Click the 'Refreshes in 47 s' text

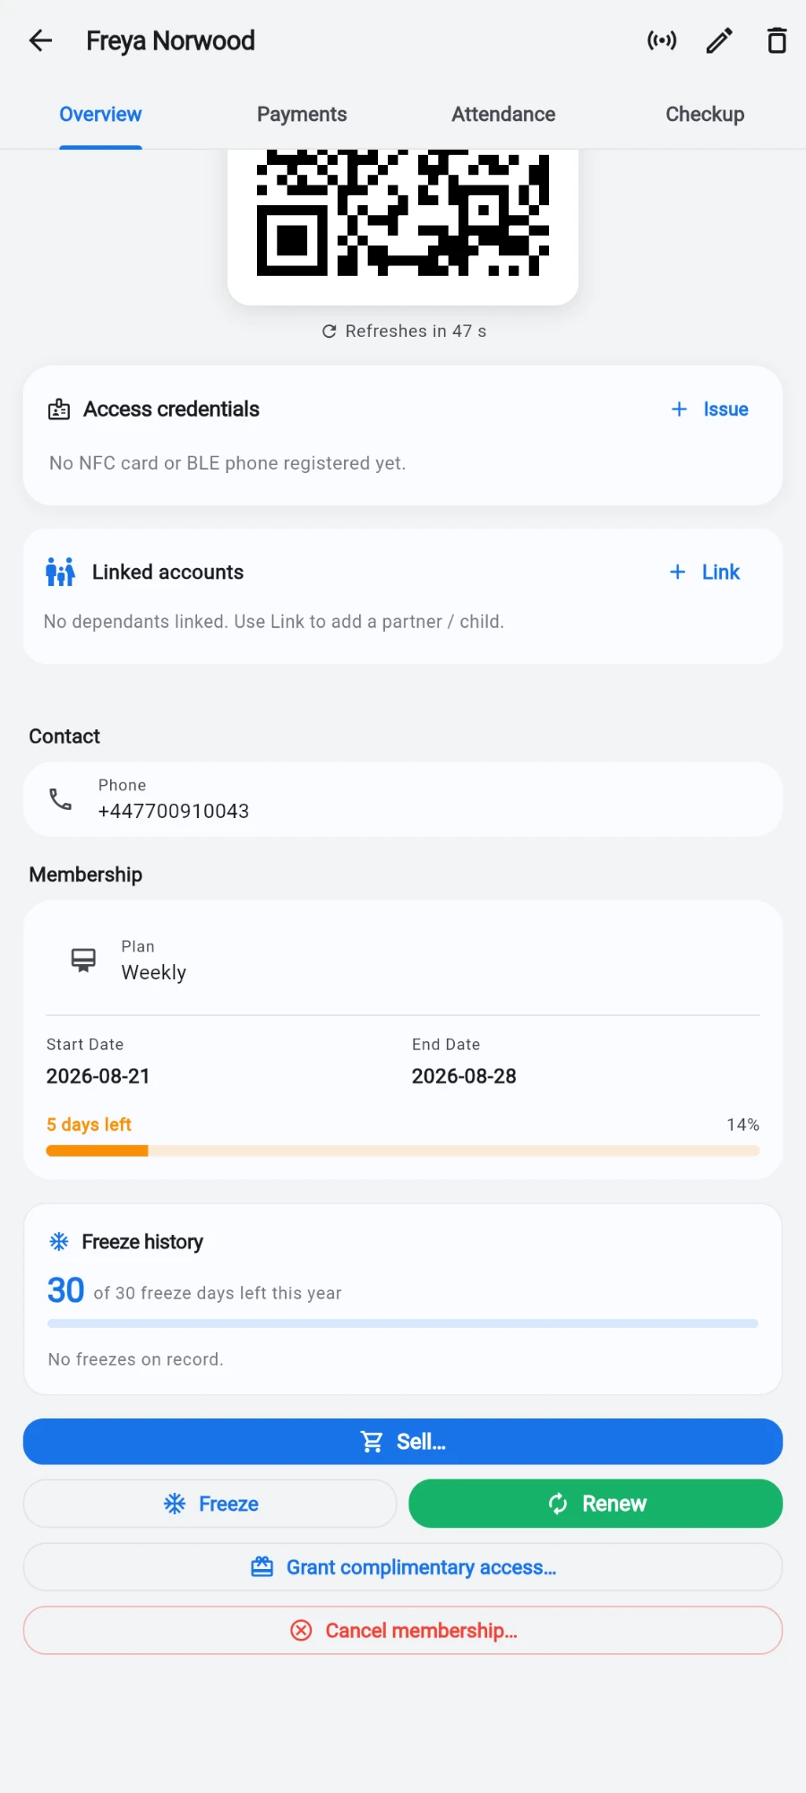(x=416, y=332)
